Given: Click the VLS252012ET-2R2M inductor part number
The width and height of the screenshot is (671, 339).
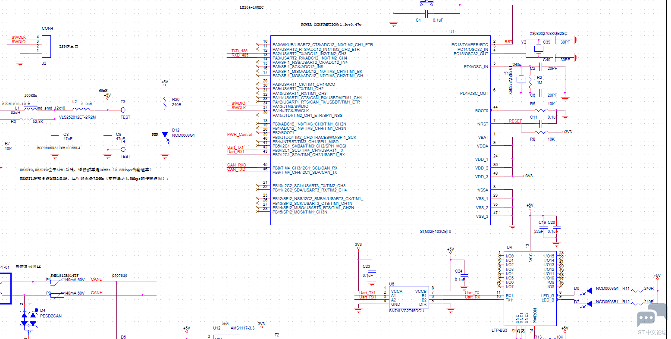Looking at the screenshot, I should point(78,117).
